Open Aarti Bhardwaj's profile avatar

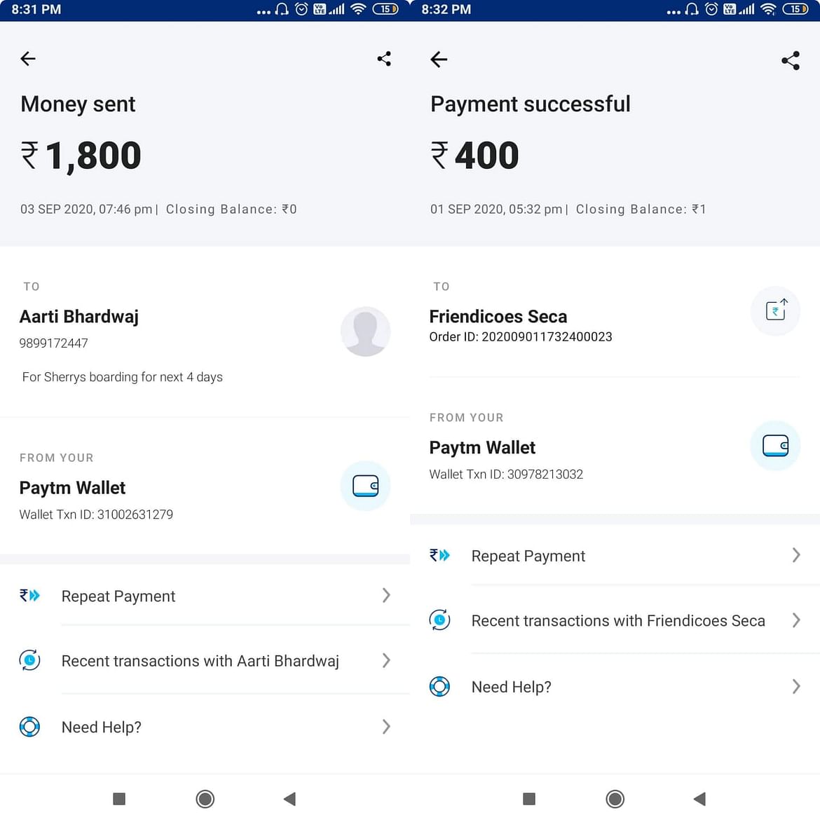point(365,332)
